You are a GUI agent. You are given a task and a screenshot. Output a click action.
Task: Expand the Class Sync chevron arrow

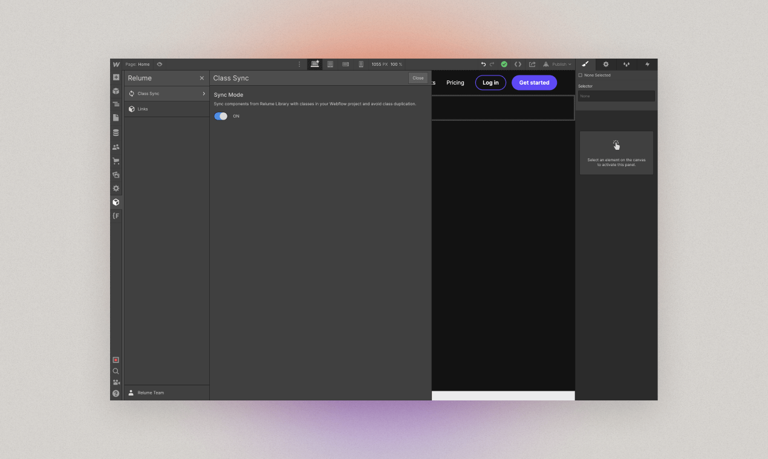(204, 94)
